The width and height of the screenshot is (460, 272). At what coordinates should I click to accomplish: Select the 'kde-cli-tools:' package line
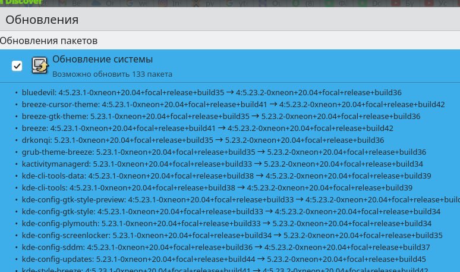(217, 187)
